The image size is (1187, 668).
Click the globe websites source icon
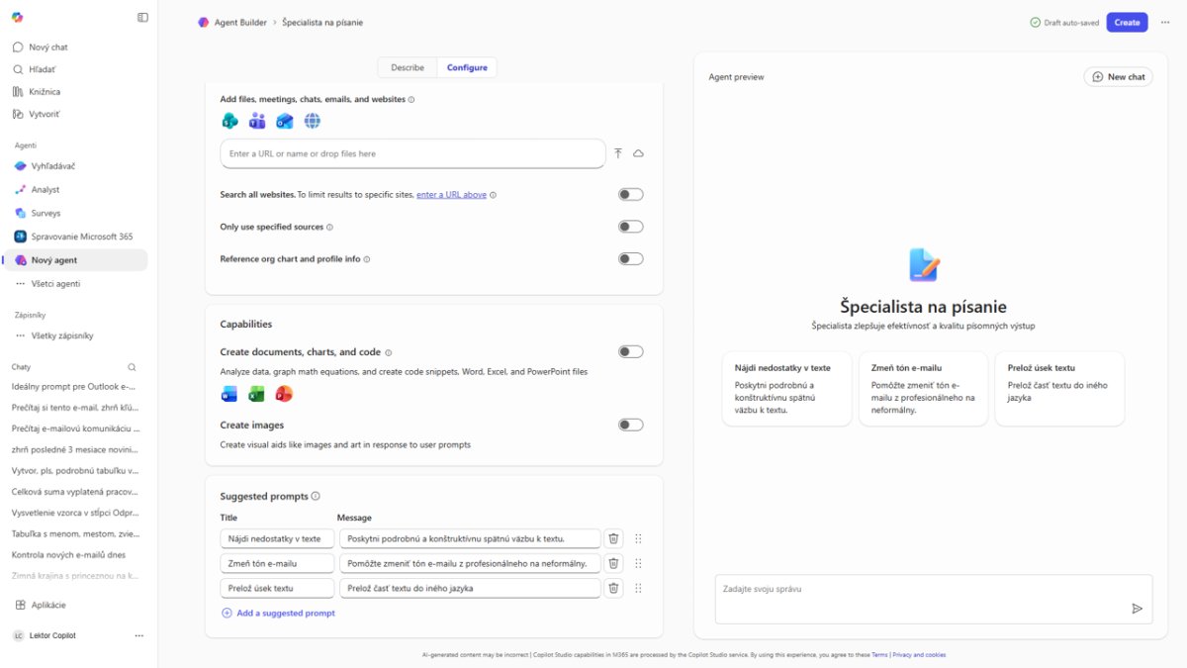313,121
